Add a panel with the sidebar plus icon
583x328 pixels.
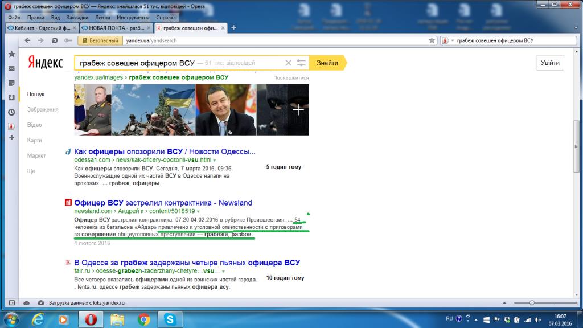pos(11,137)
